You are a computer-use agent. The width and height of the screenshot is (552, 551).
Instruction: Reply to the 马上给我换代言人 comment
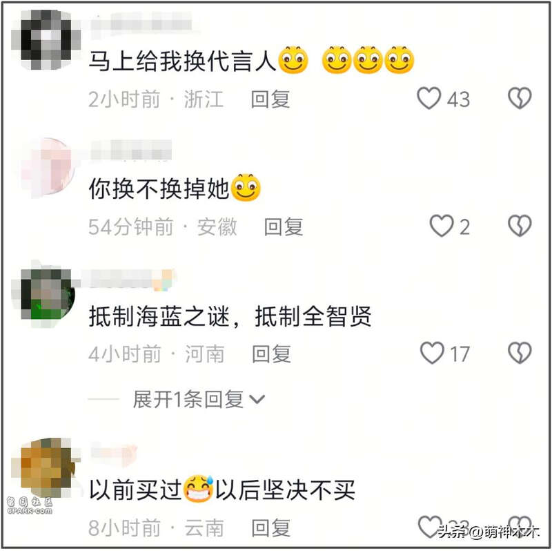click(270, 99)
